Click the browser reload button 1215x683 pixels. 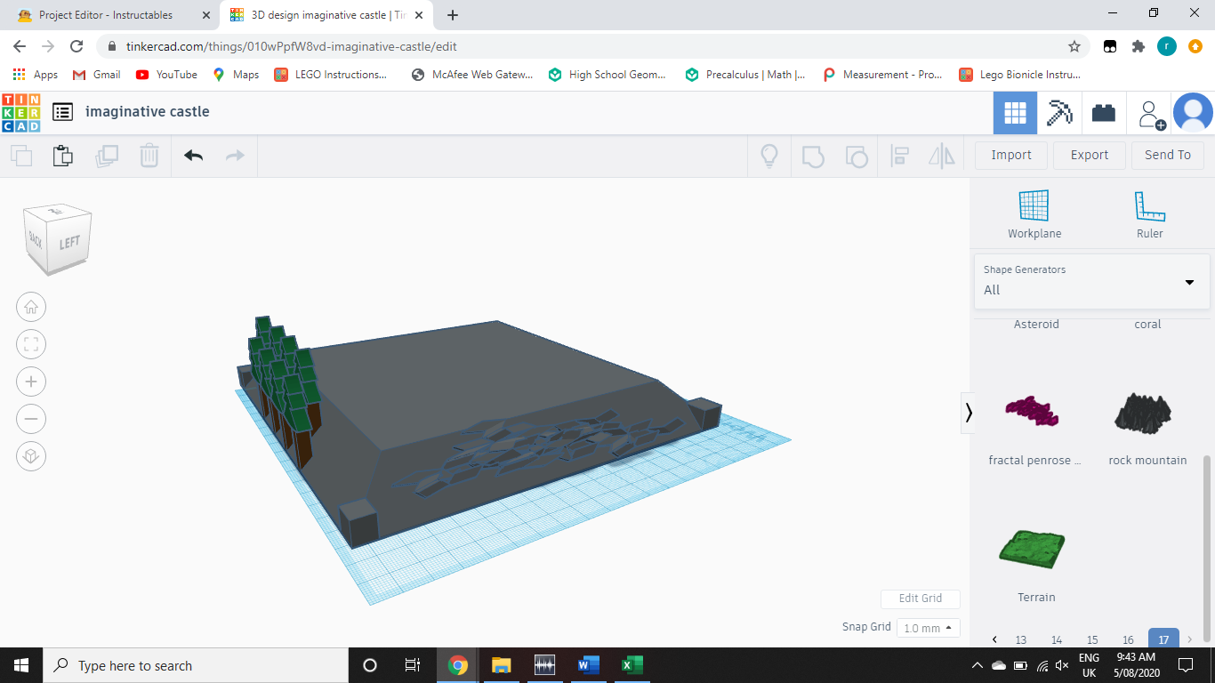point(76,46)
